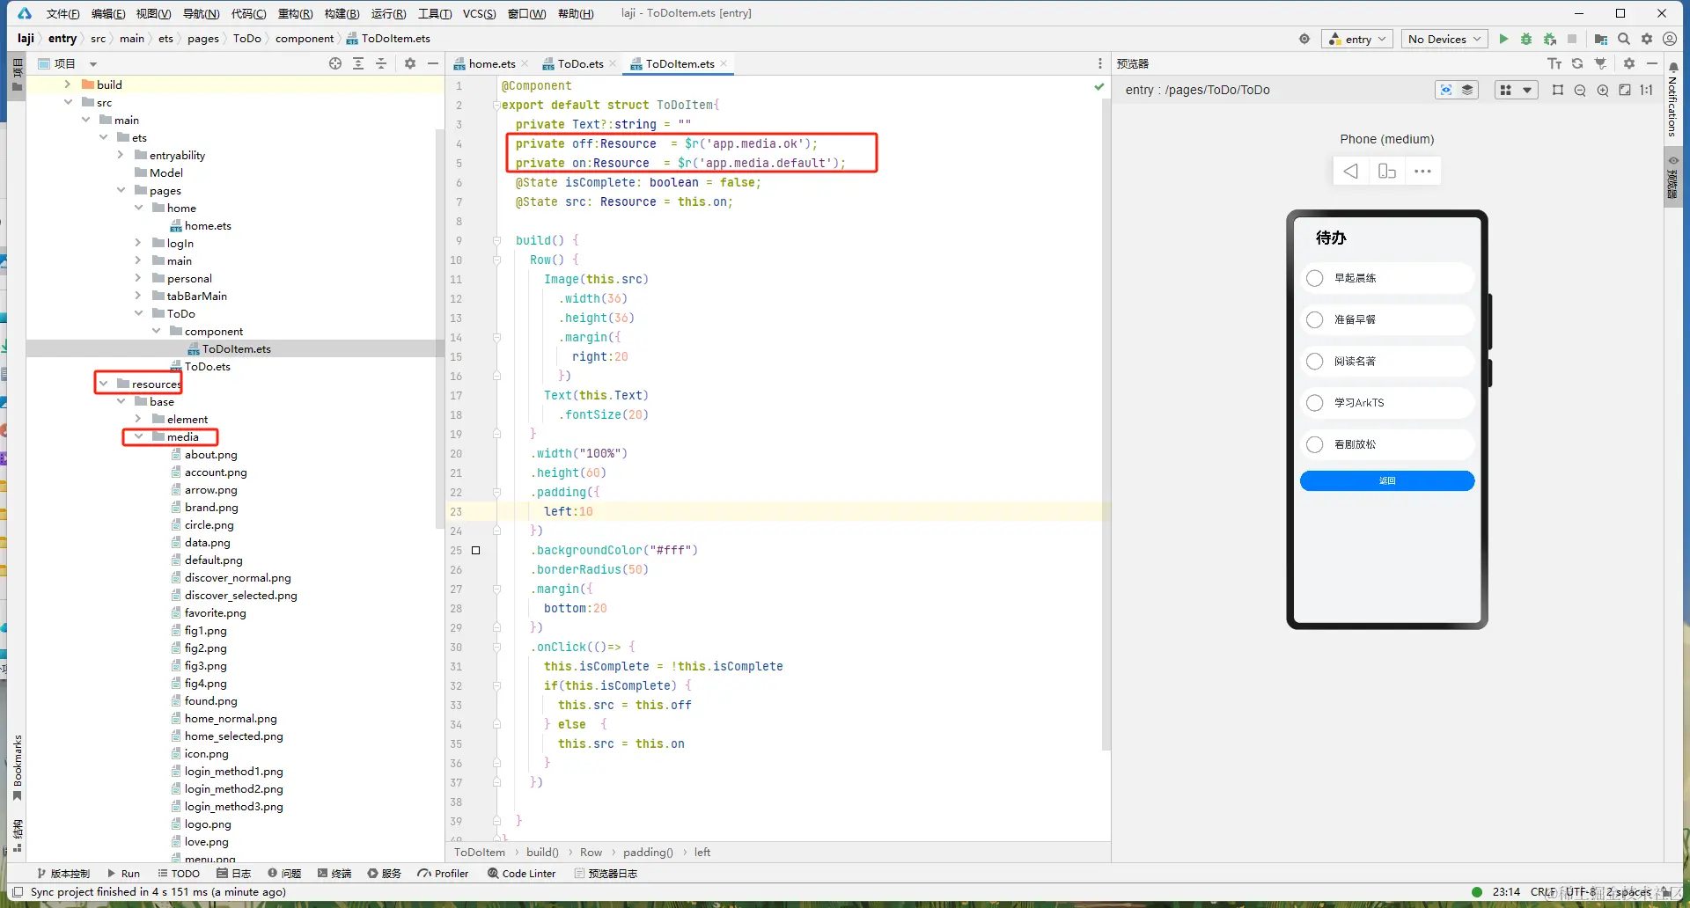Toggle font size icon in previewer header

[1554, 63]
